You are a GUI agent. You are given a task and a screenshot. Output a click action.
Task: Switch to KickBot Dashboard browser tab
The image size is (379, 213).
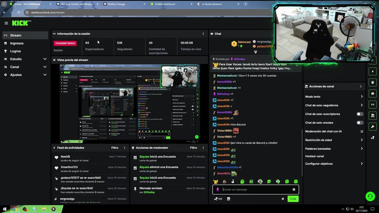pos(171,4)
